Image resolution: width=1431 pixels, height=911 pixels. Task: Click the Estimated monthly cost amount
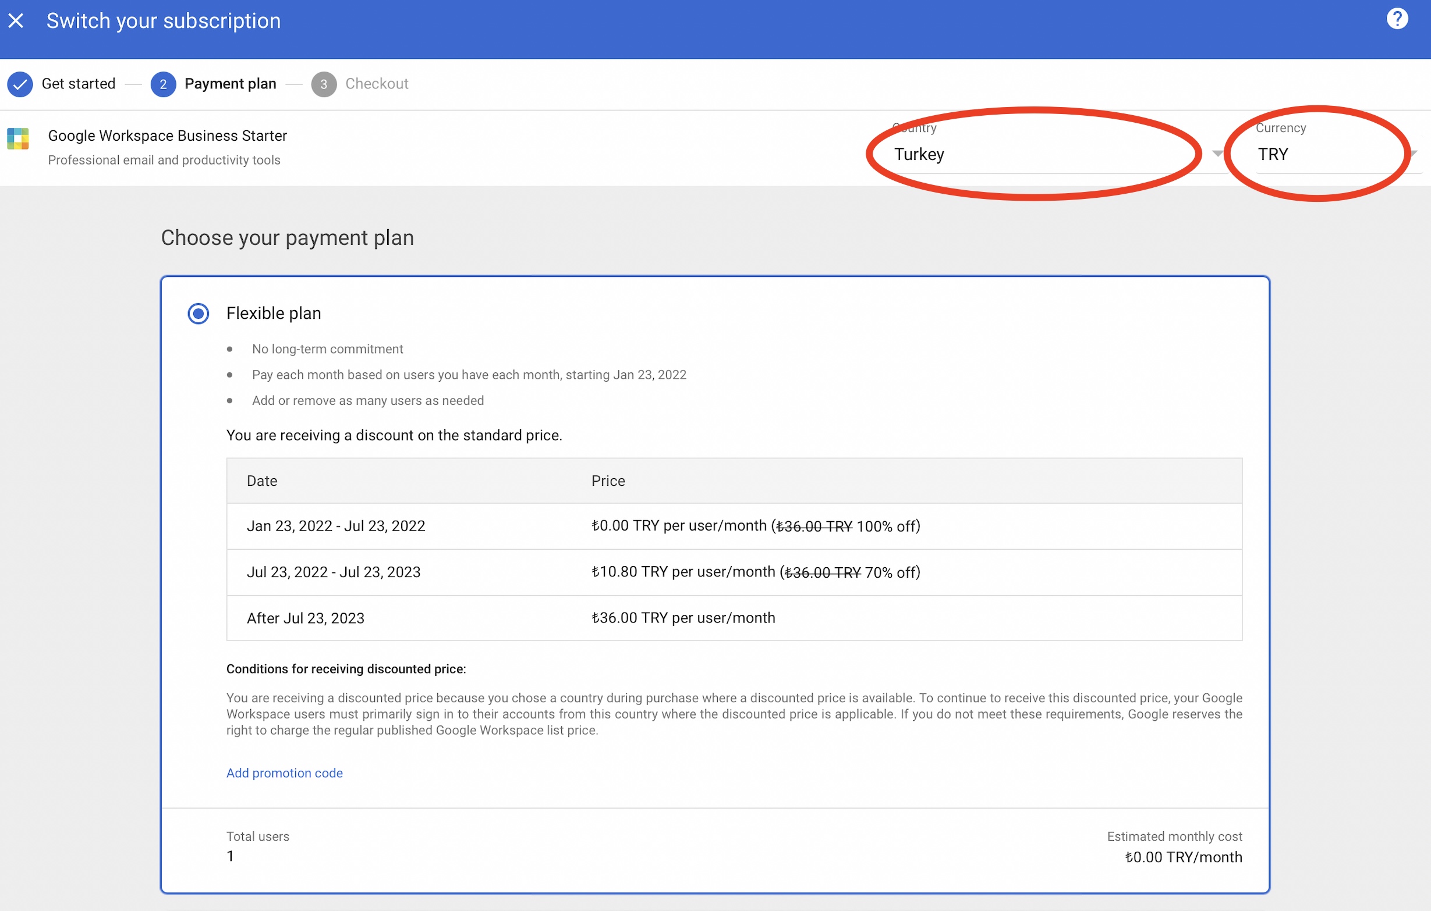1182,856
